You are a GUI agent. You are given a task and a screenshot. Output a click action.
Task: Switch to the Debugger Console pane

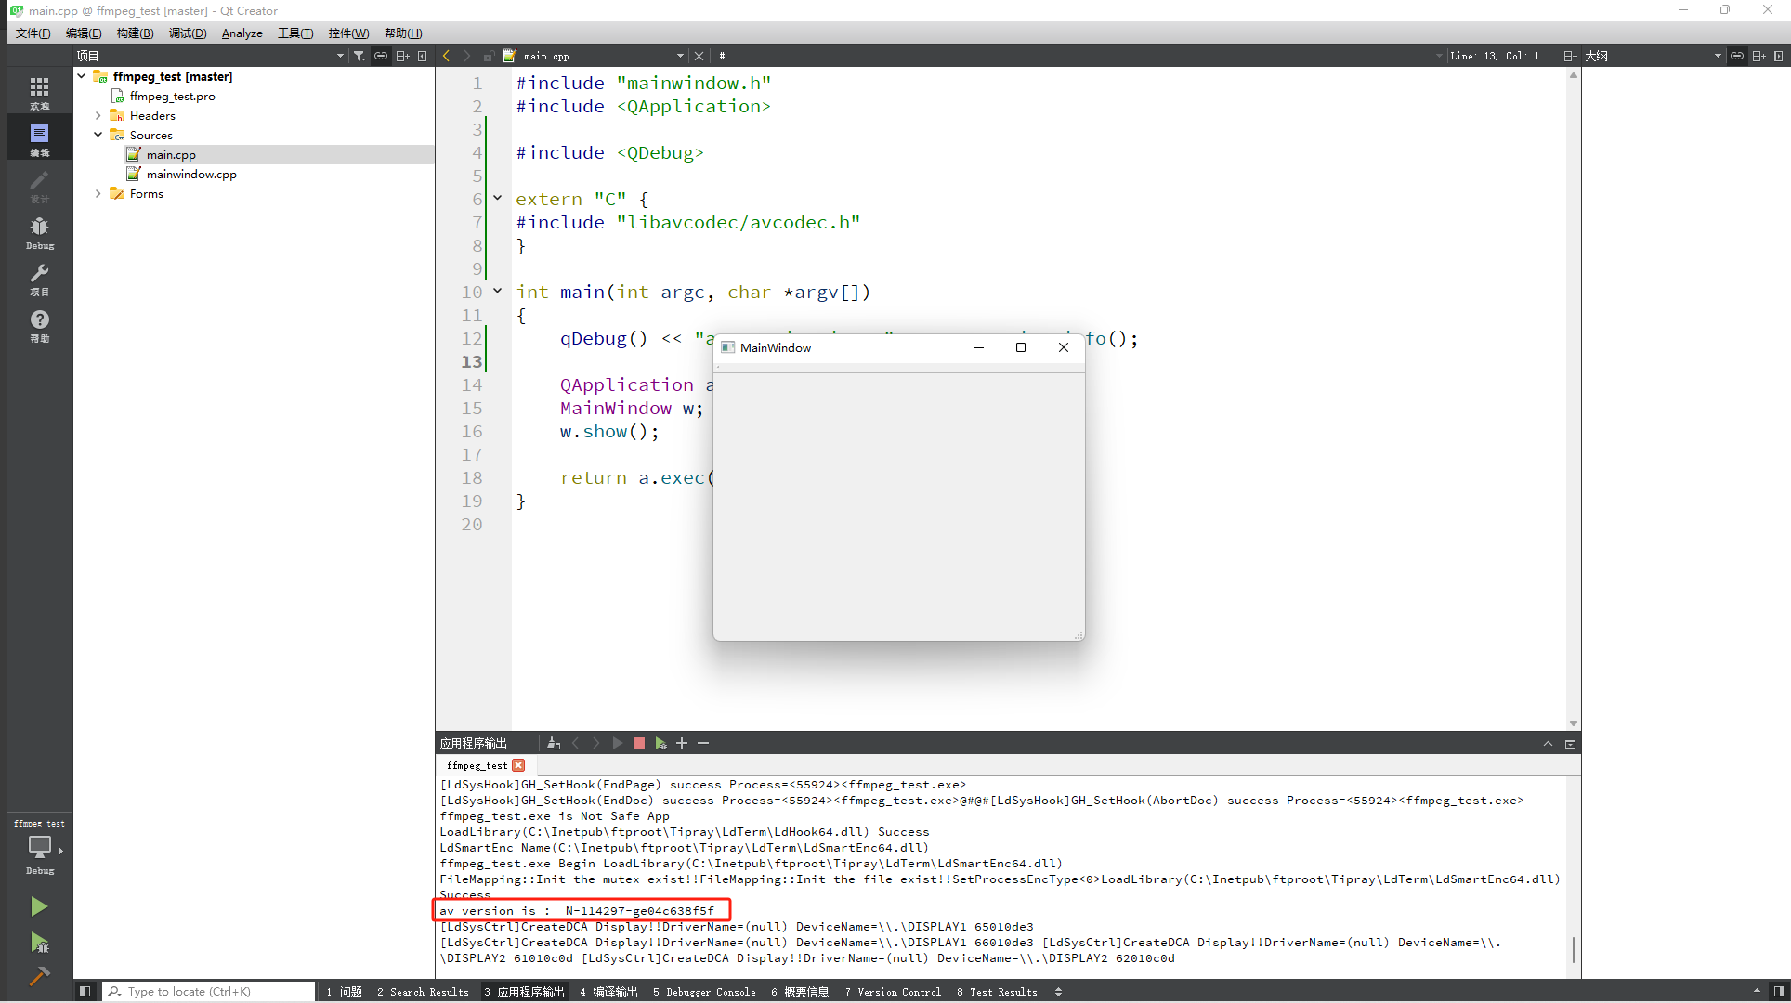(704, 992)
